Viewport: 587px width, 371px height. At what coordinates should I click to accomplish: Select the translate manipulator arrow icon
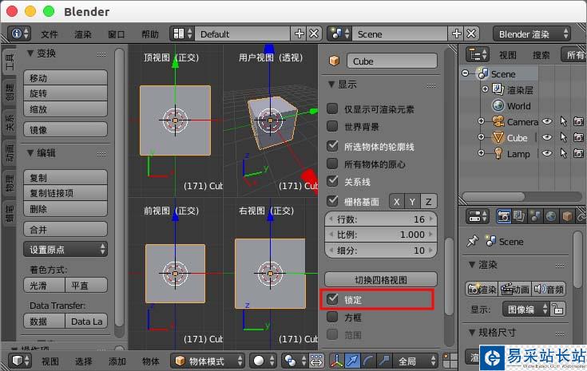[x=352, y=361]
